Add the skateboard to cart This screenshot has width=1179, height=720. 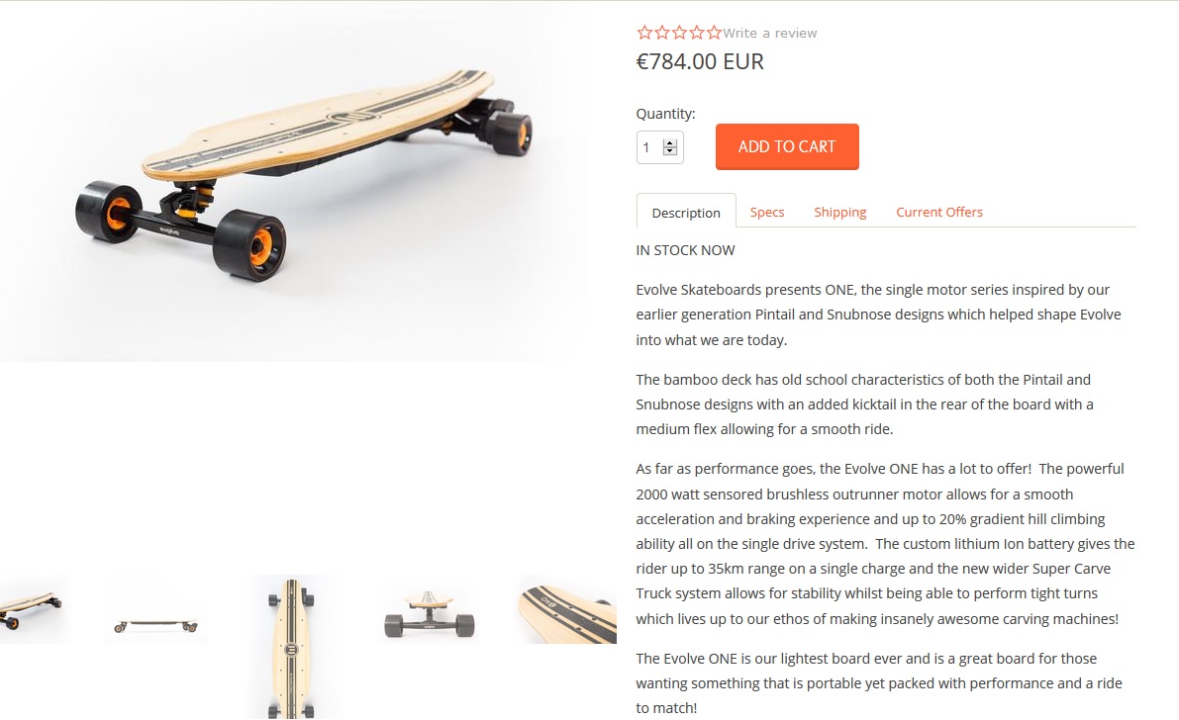tap(787, 146)
